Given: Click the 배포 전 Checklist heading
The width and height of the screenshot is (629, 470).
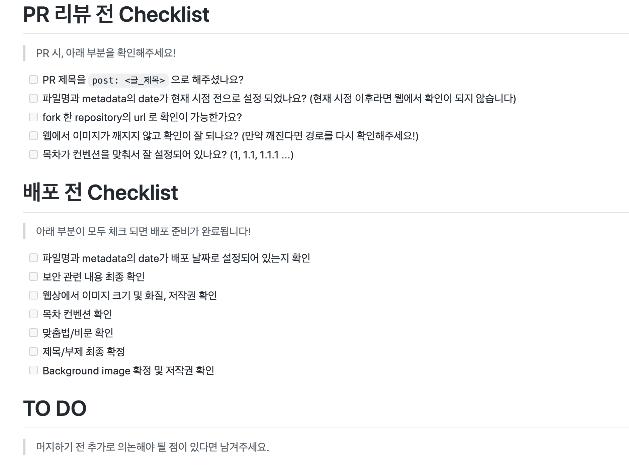Looking at the screenshot, I should tap(100, 192).
